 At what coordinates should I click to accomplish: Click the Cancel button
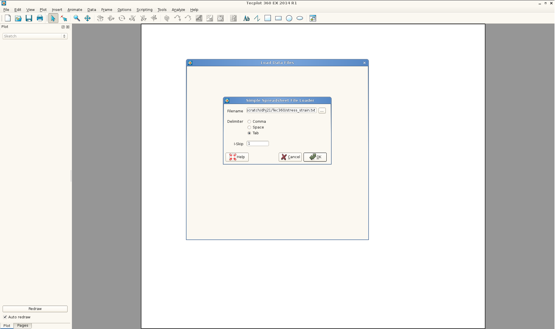pyautogui.click(x=290, y=157)
